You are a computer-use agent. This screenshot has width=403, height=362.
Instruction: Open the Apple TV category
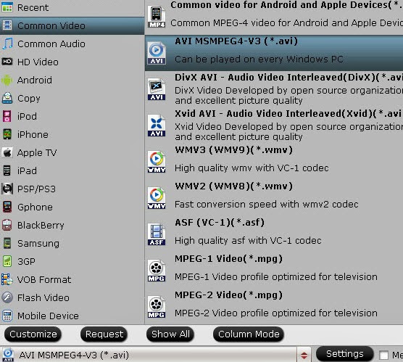click(x=72, y=152)
